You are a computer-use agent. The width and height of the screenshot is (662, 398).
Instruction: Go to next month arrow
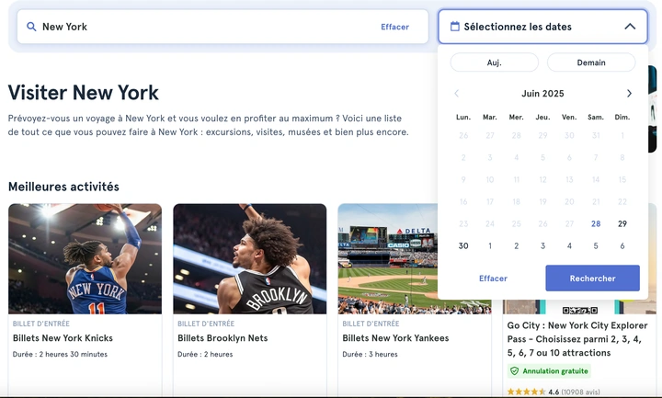(629, 94)
